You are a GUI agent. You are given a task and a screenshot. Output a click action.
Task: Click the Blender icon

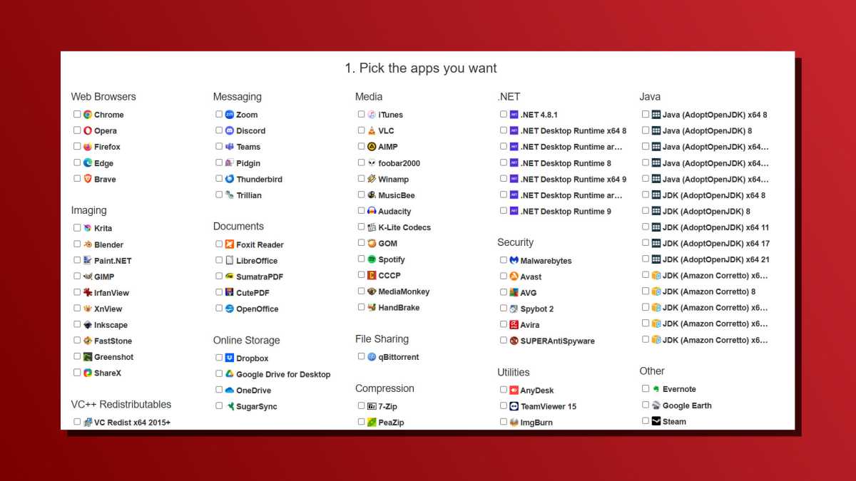(88, 244)
